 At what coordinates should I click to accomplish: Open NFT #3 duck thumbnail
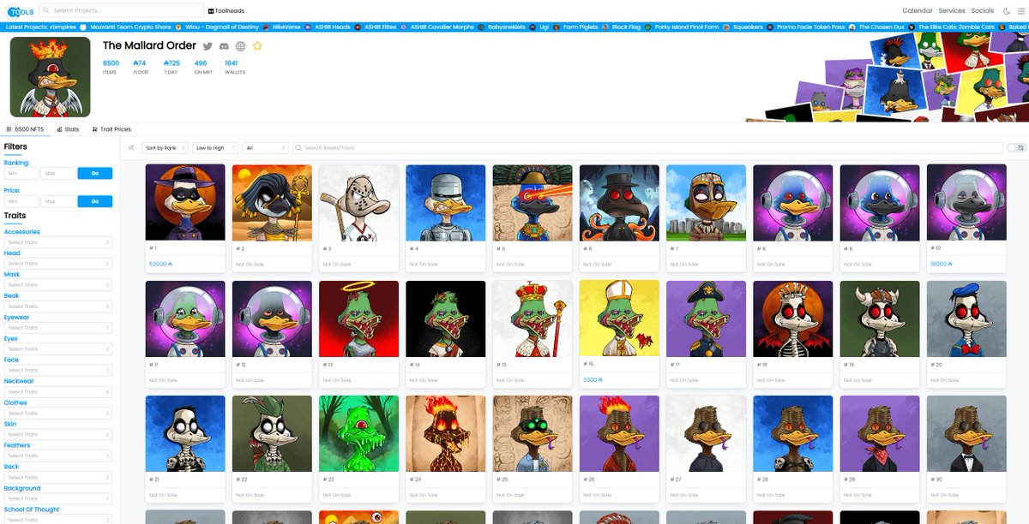[359, 202]
